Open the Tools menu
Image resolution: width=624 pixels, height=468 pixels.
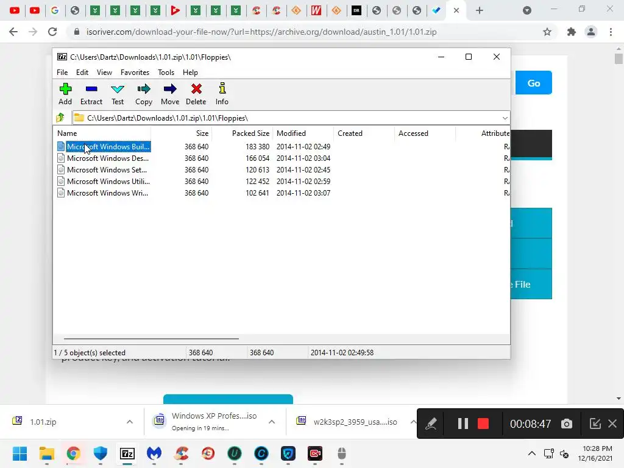tap(166, 73)
